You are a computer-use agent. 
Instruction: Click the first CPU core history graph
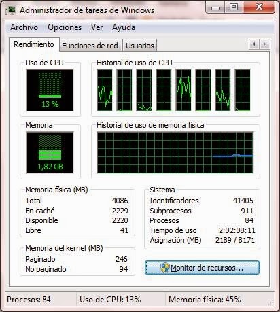pyautogui.click(x=105, y=90)
